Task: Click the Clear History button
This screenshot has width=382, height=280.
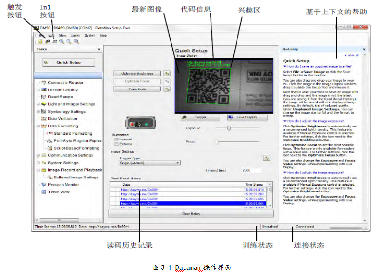Action: click(191, 214)
